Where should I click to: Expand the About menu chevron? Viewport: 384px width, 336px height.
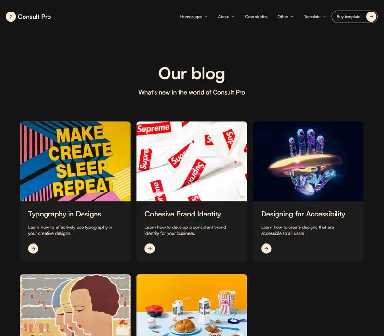point(233,17)
